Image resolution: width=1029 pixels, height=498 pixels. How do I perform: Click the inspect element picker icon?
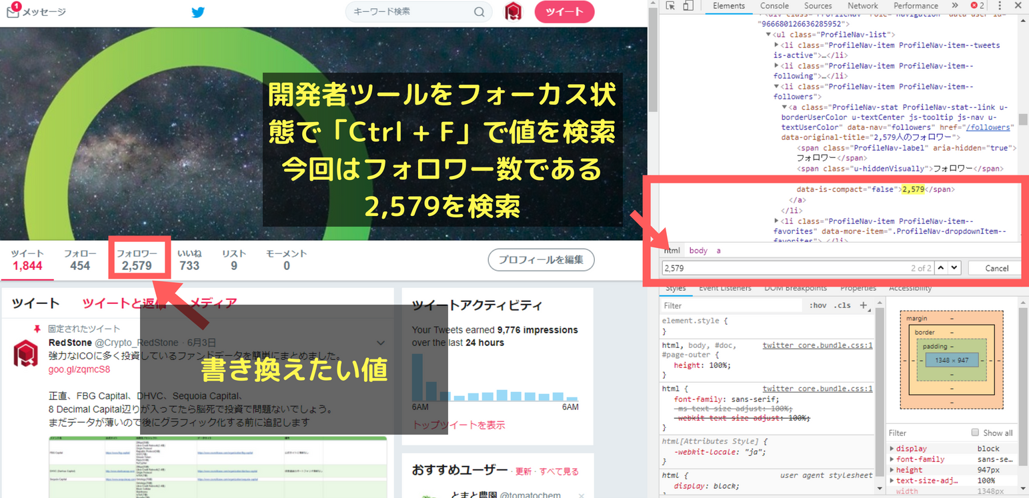pyautogui.click(x=671, y=6)
